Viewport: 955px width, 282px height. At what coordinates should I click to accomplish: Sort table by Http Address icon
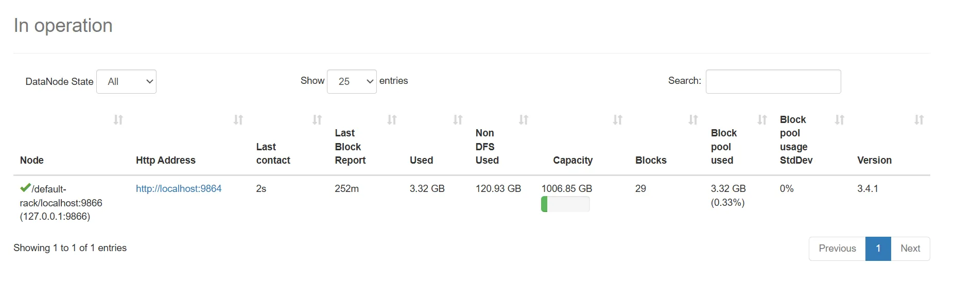point(238,120)
